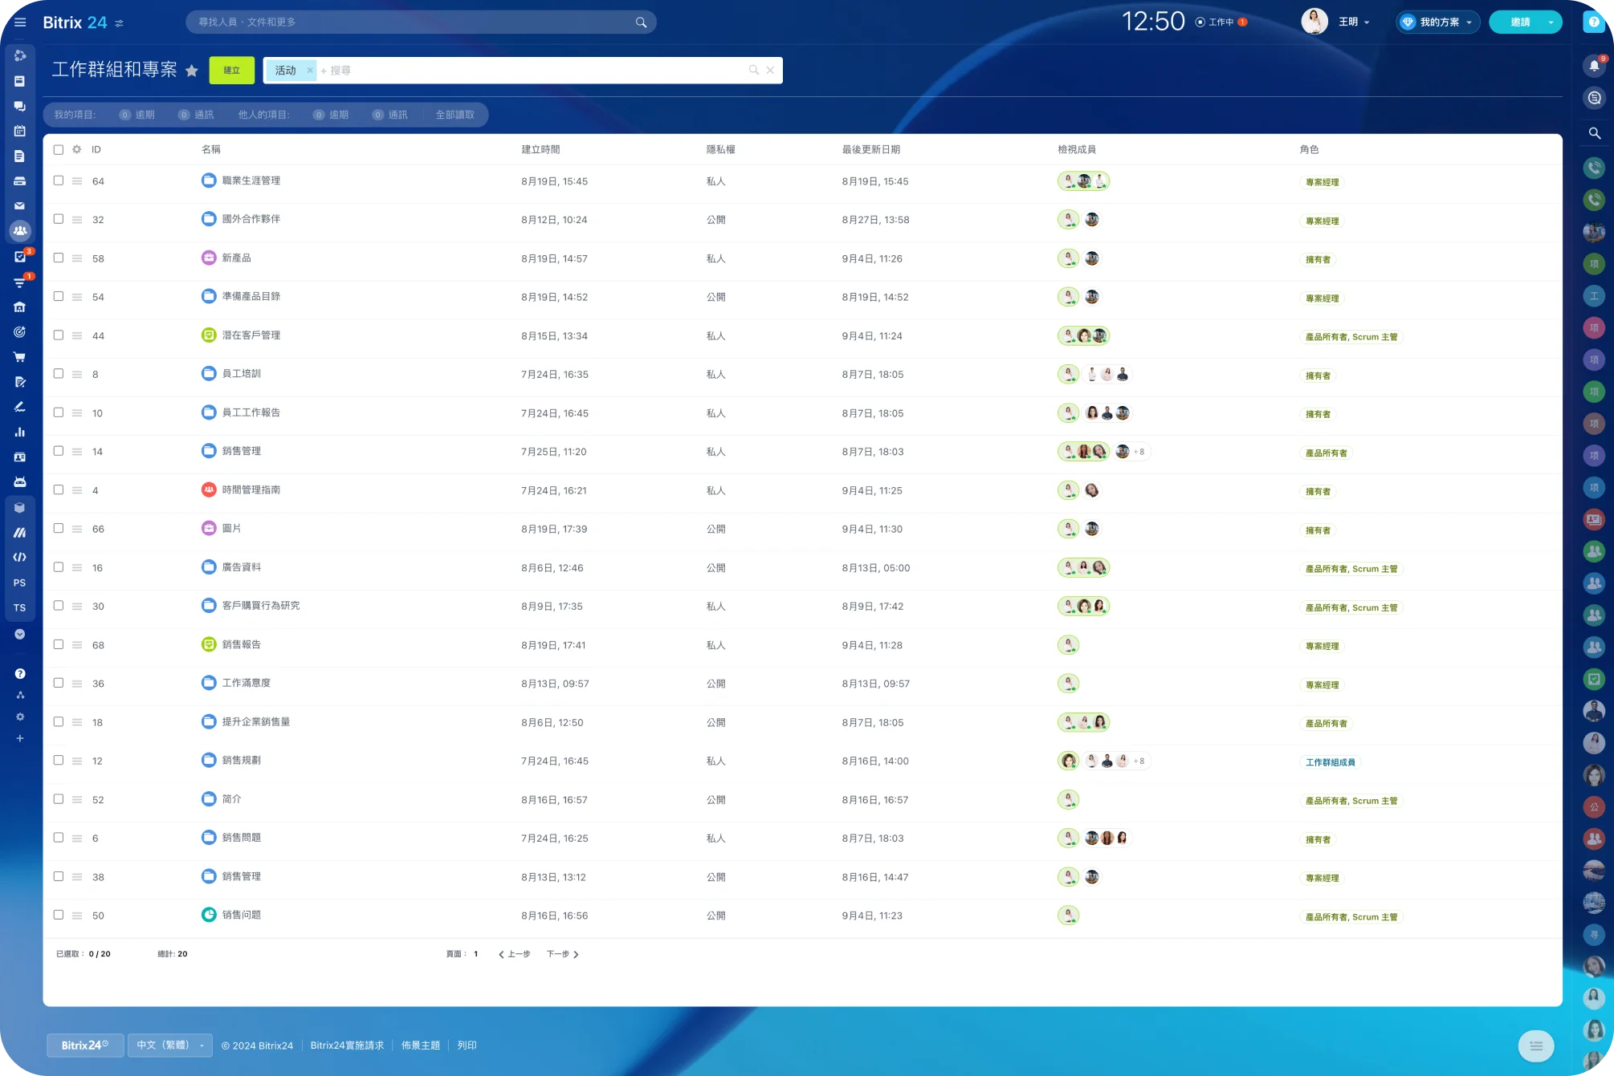Expand +8 more members in ID 12 row
The width and height of the screenshot is (1614, 1076).
[1139, 761]
